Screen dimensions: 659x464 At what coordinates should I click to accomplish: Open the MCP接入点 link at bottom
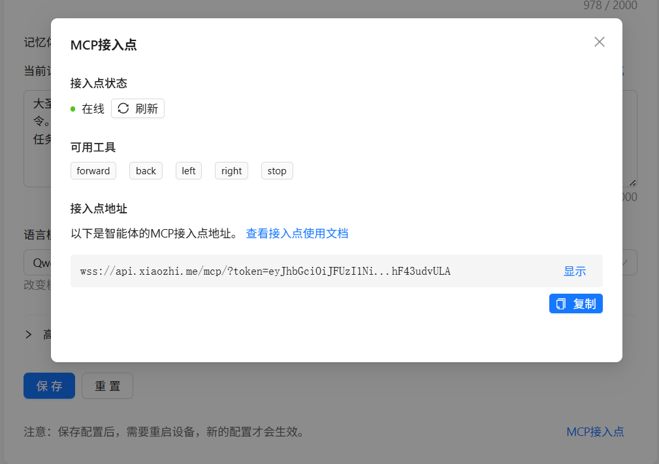[x=595, y=431]
